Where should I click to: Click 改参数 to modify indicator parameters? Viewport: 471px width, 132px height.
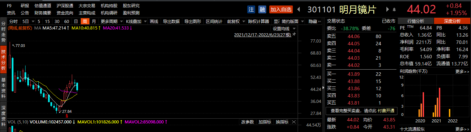pos(248,122)
